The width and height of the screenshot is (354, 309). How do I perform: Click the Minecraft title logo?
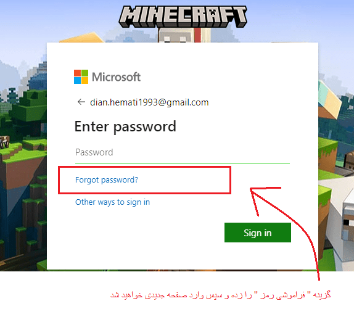point(183,17)
